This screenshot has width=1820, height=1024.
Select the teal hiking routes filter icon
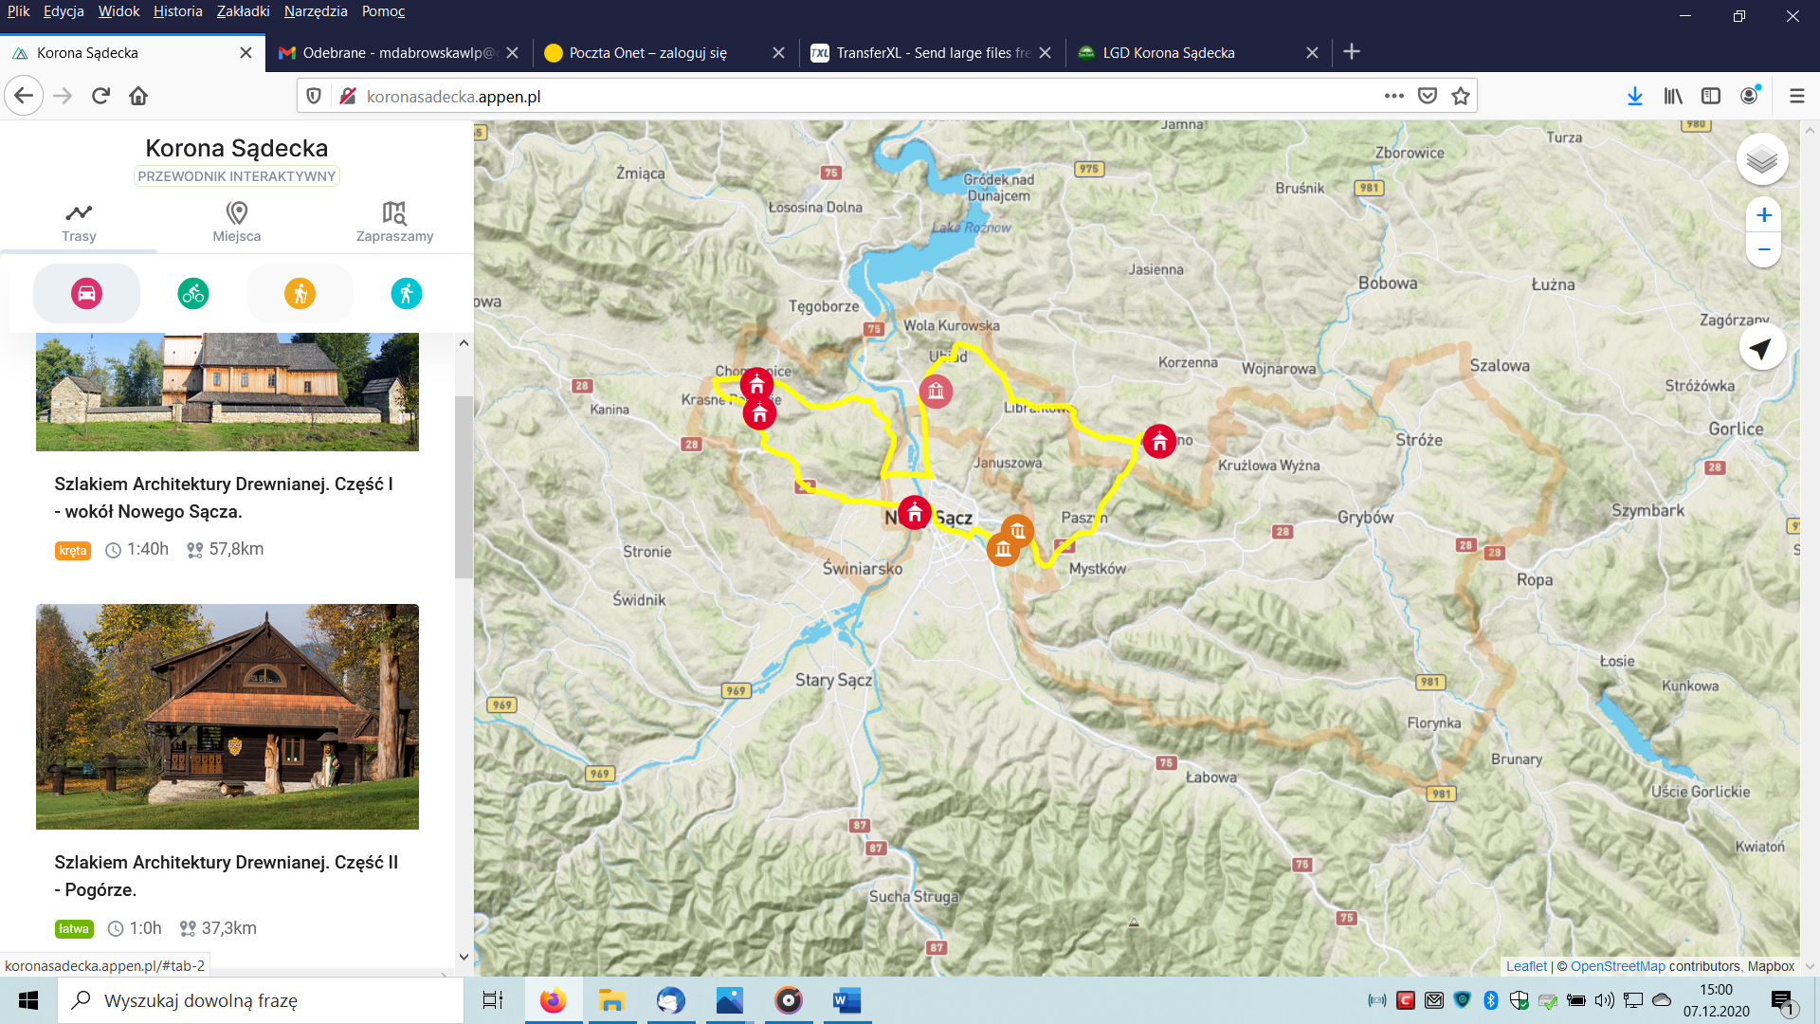pyautogui.click(x=406, y=294)
